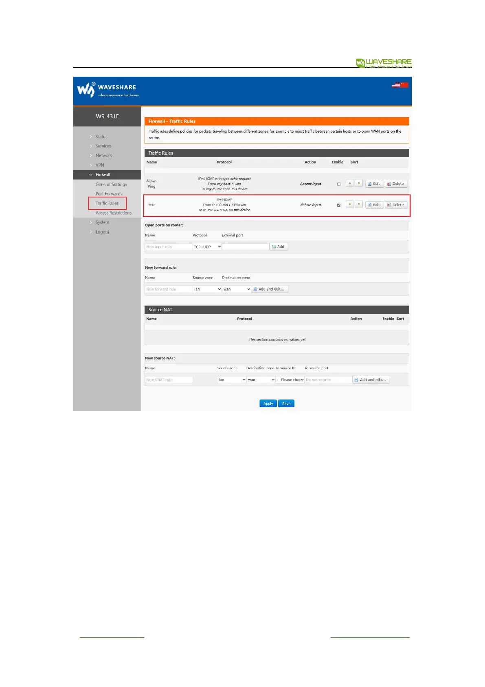Click the Allow-Ping rule name
This screenshot has width=485, height=687.
click(151, 184)
